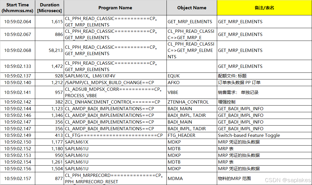Image resolution: width=312 pixels, height=185 pixels.
Task: Select MDKP in the 10:59:02.150 row
Action: [174, 142]
